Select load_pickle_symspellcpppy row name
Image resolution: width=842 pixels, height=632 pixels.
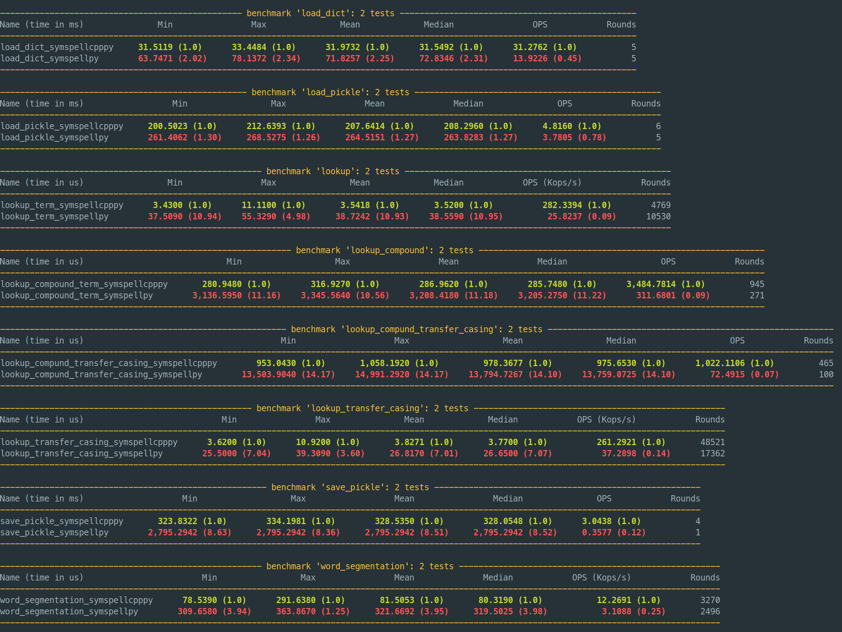click(62, 126)
